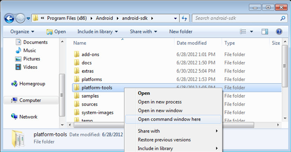
Task: Click the add-ons folder icon
Action: tap(76, 54)
